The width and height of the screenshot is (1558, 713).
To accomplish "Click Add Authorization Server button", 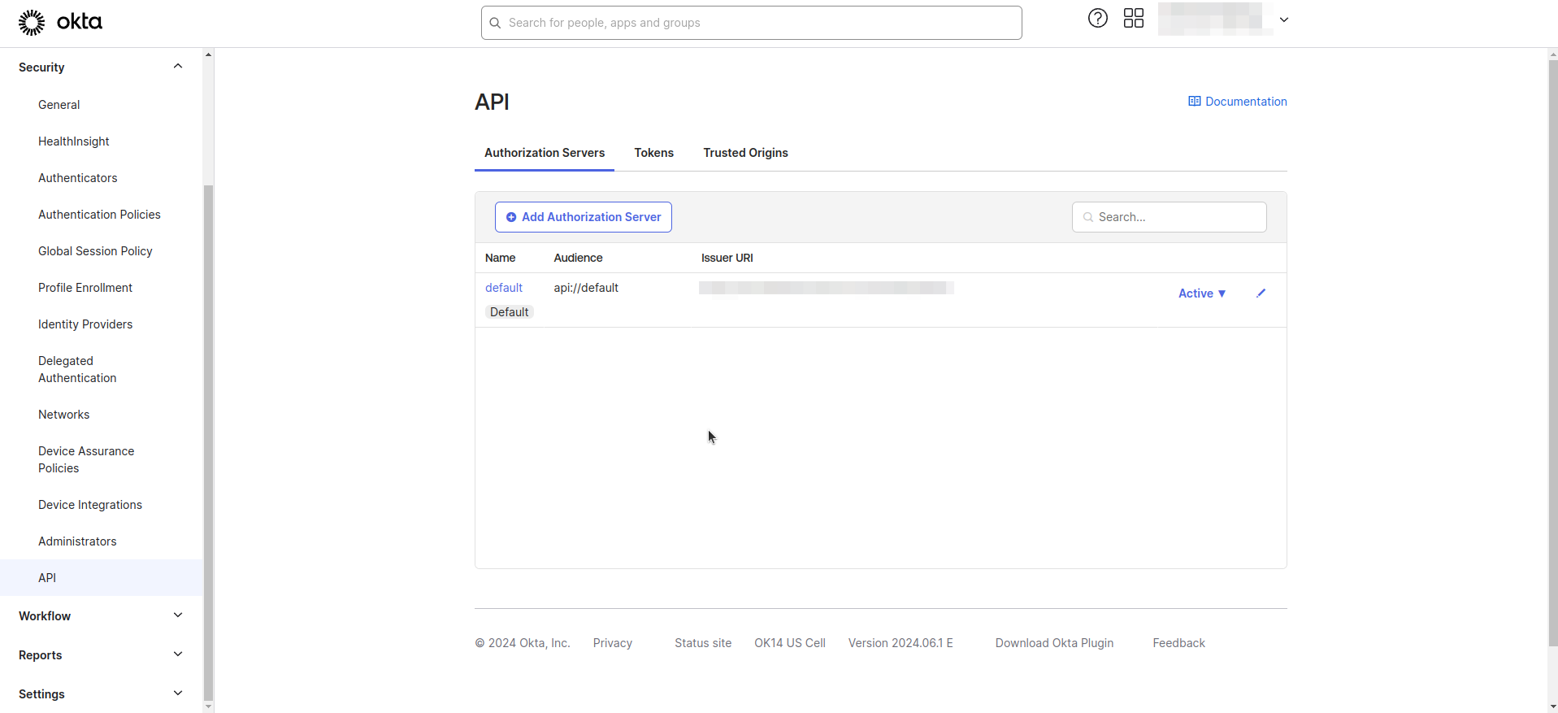I will point(584,217).
